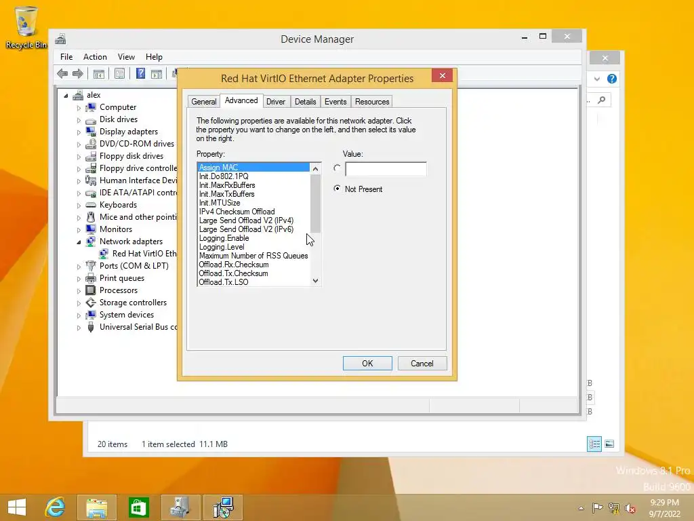Click the Show/Hide Action Pane toolbar icon

click(157, 73)
